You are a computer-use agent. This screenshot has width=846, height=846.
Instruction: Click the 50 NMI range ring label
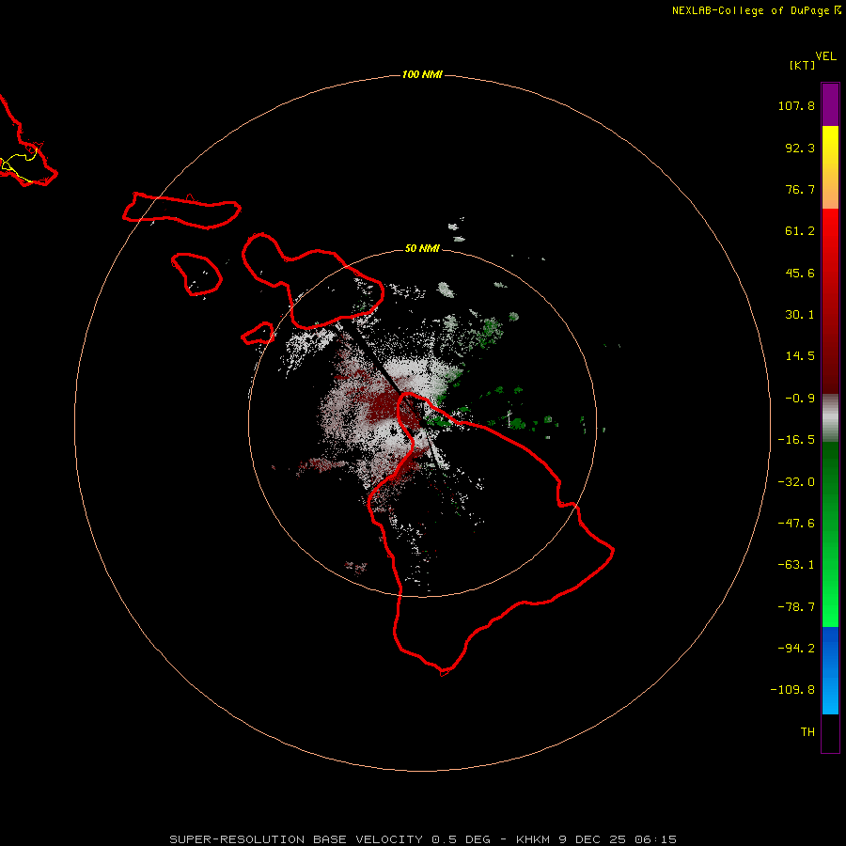pos(422,248)
